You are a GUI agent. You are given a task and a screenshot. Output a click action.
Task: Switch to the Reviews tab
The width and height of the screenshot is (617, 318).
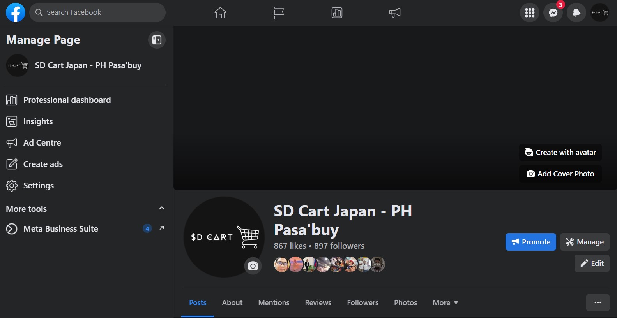tap(318, 303)
